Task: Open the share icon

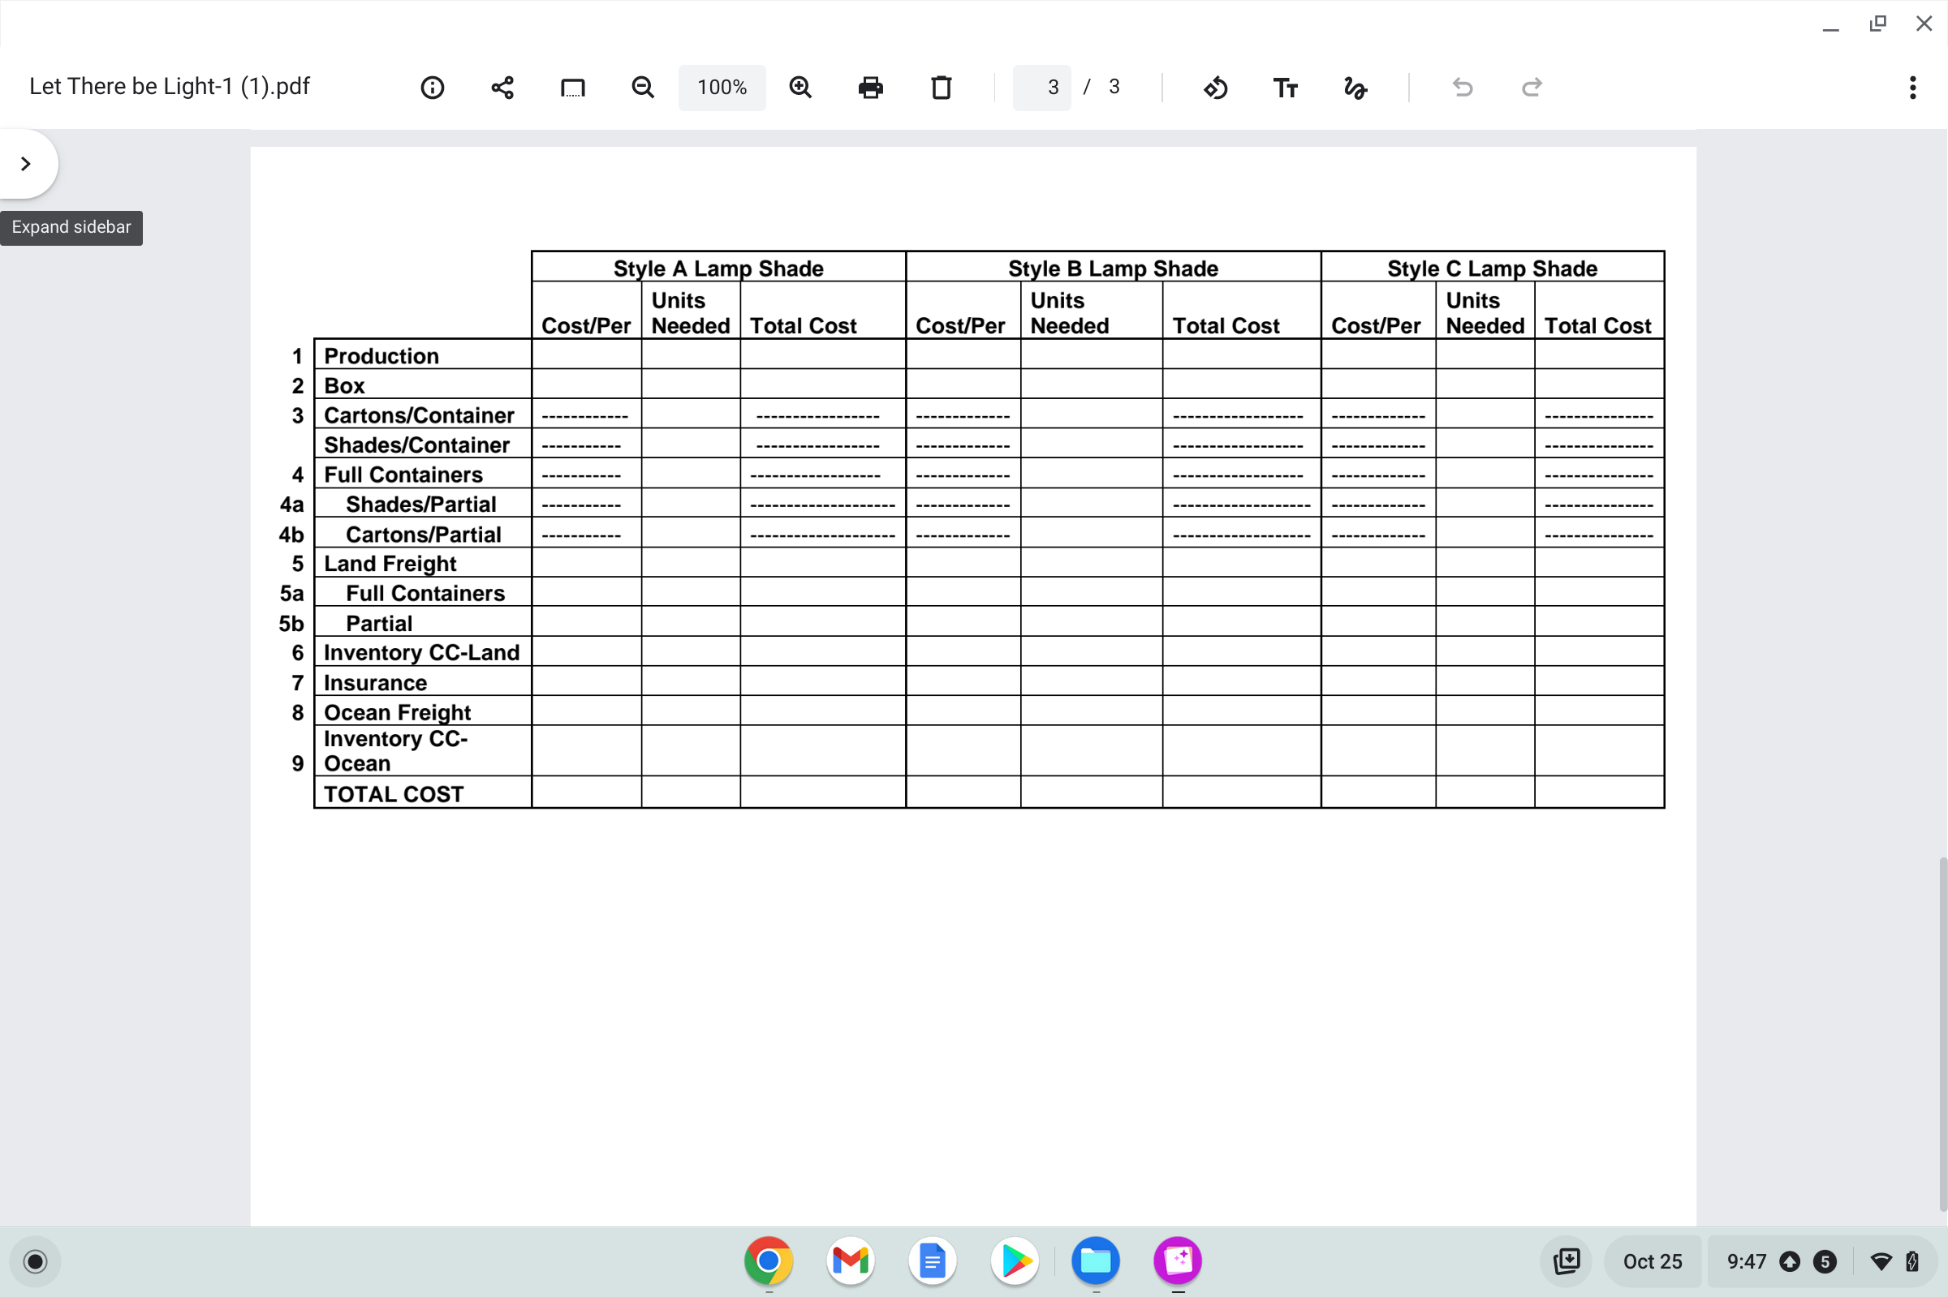Action: (502, 88)
